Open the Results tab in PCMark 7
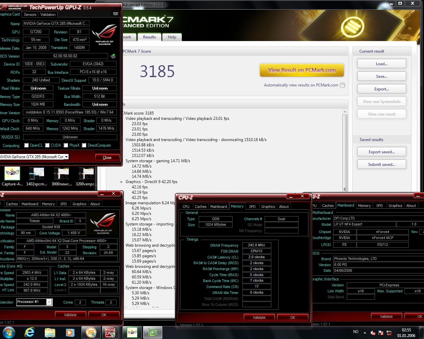 pos(149,37)
